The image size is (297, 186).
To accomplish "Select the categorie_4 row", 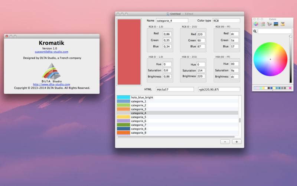I will pos(177,113).
